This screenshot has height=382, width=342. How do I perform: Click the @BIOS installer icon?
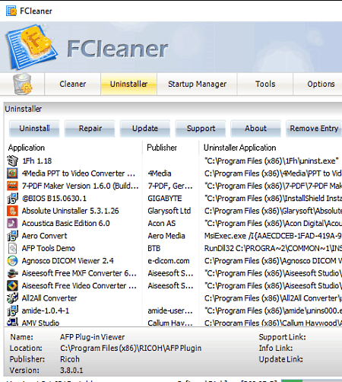coord(12,199)
